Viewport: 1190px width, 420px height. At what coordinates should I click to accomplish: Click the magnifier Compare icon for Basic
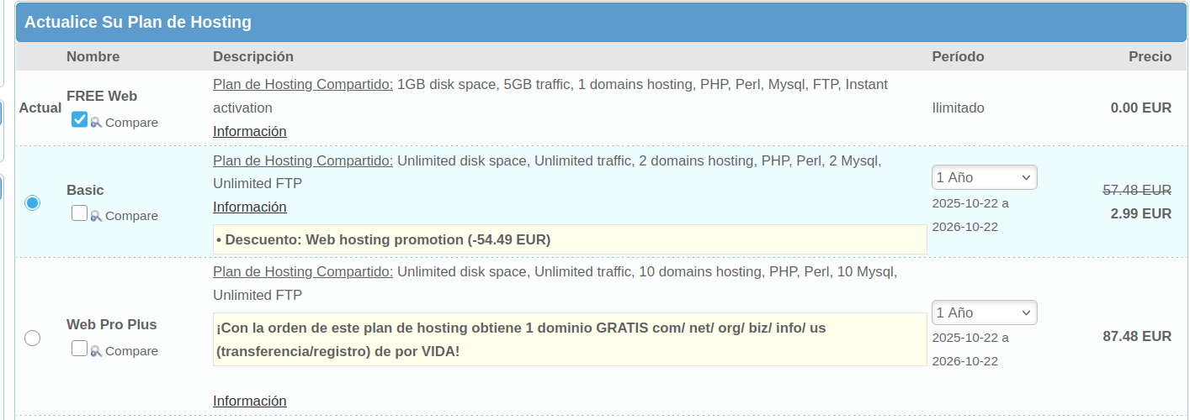96,216
